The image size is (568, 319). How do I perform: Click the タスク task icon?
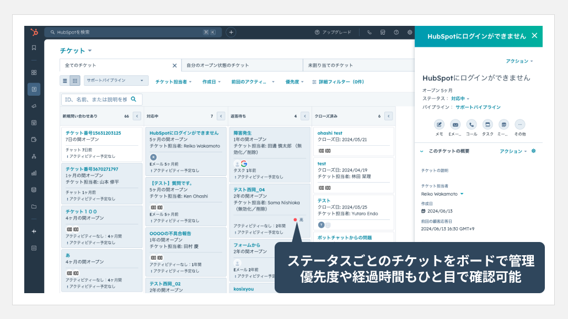[x=487, y=125]
